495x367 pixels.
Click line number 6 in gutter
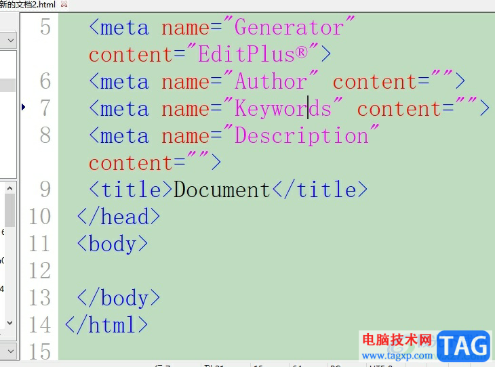click(x=45, y=81)
